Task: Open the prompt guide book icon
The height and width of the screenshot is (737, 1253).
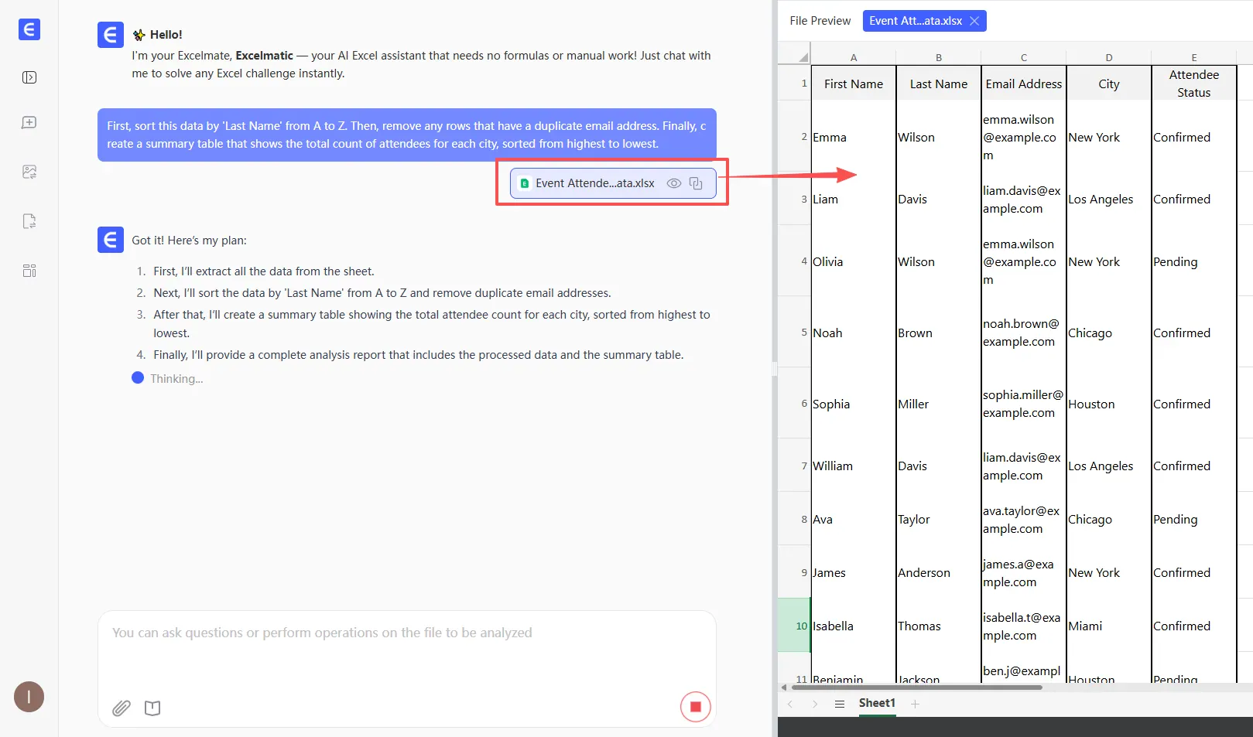Action: pos(152,708)
